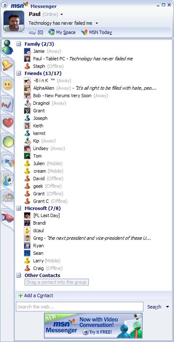Open the alerts bell tab
This screenshot has height=342, width=174.
[8, 65]
